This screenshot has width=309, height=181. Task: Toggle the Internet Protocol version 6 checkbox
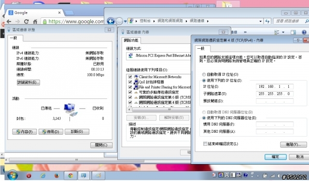pyautogui.click(x=130, y=97)
